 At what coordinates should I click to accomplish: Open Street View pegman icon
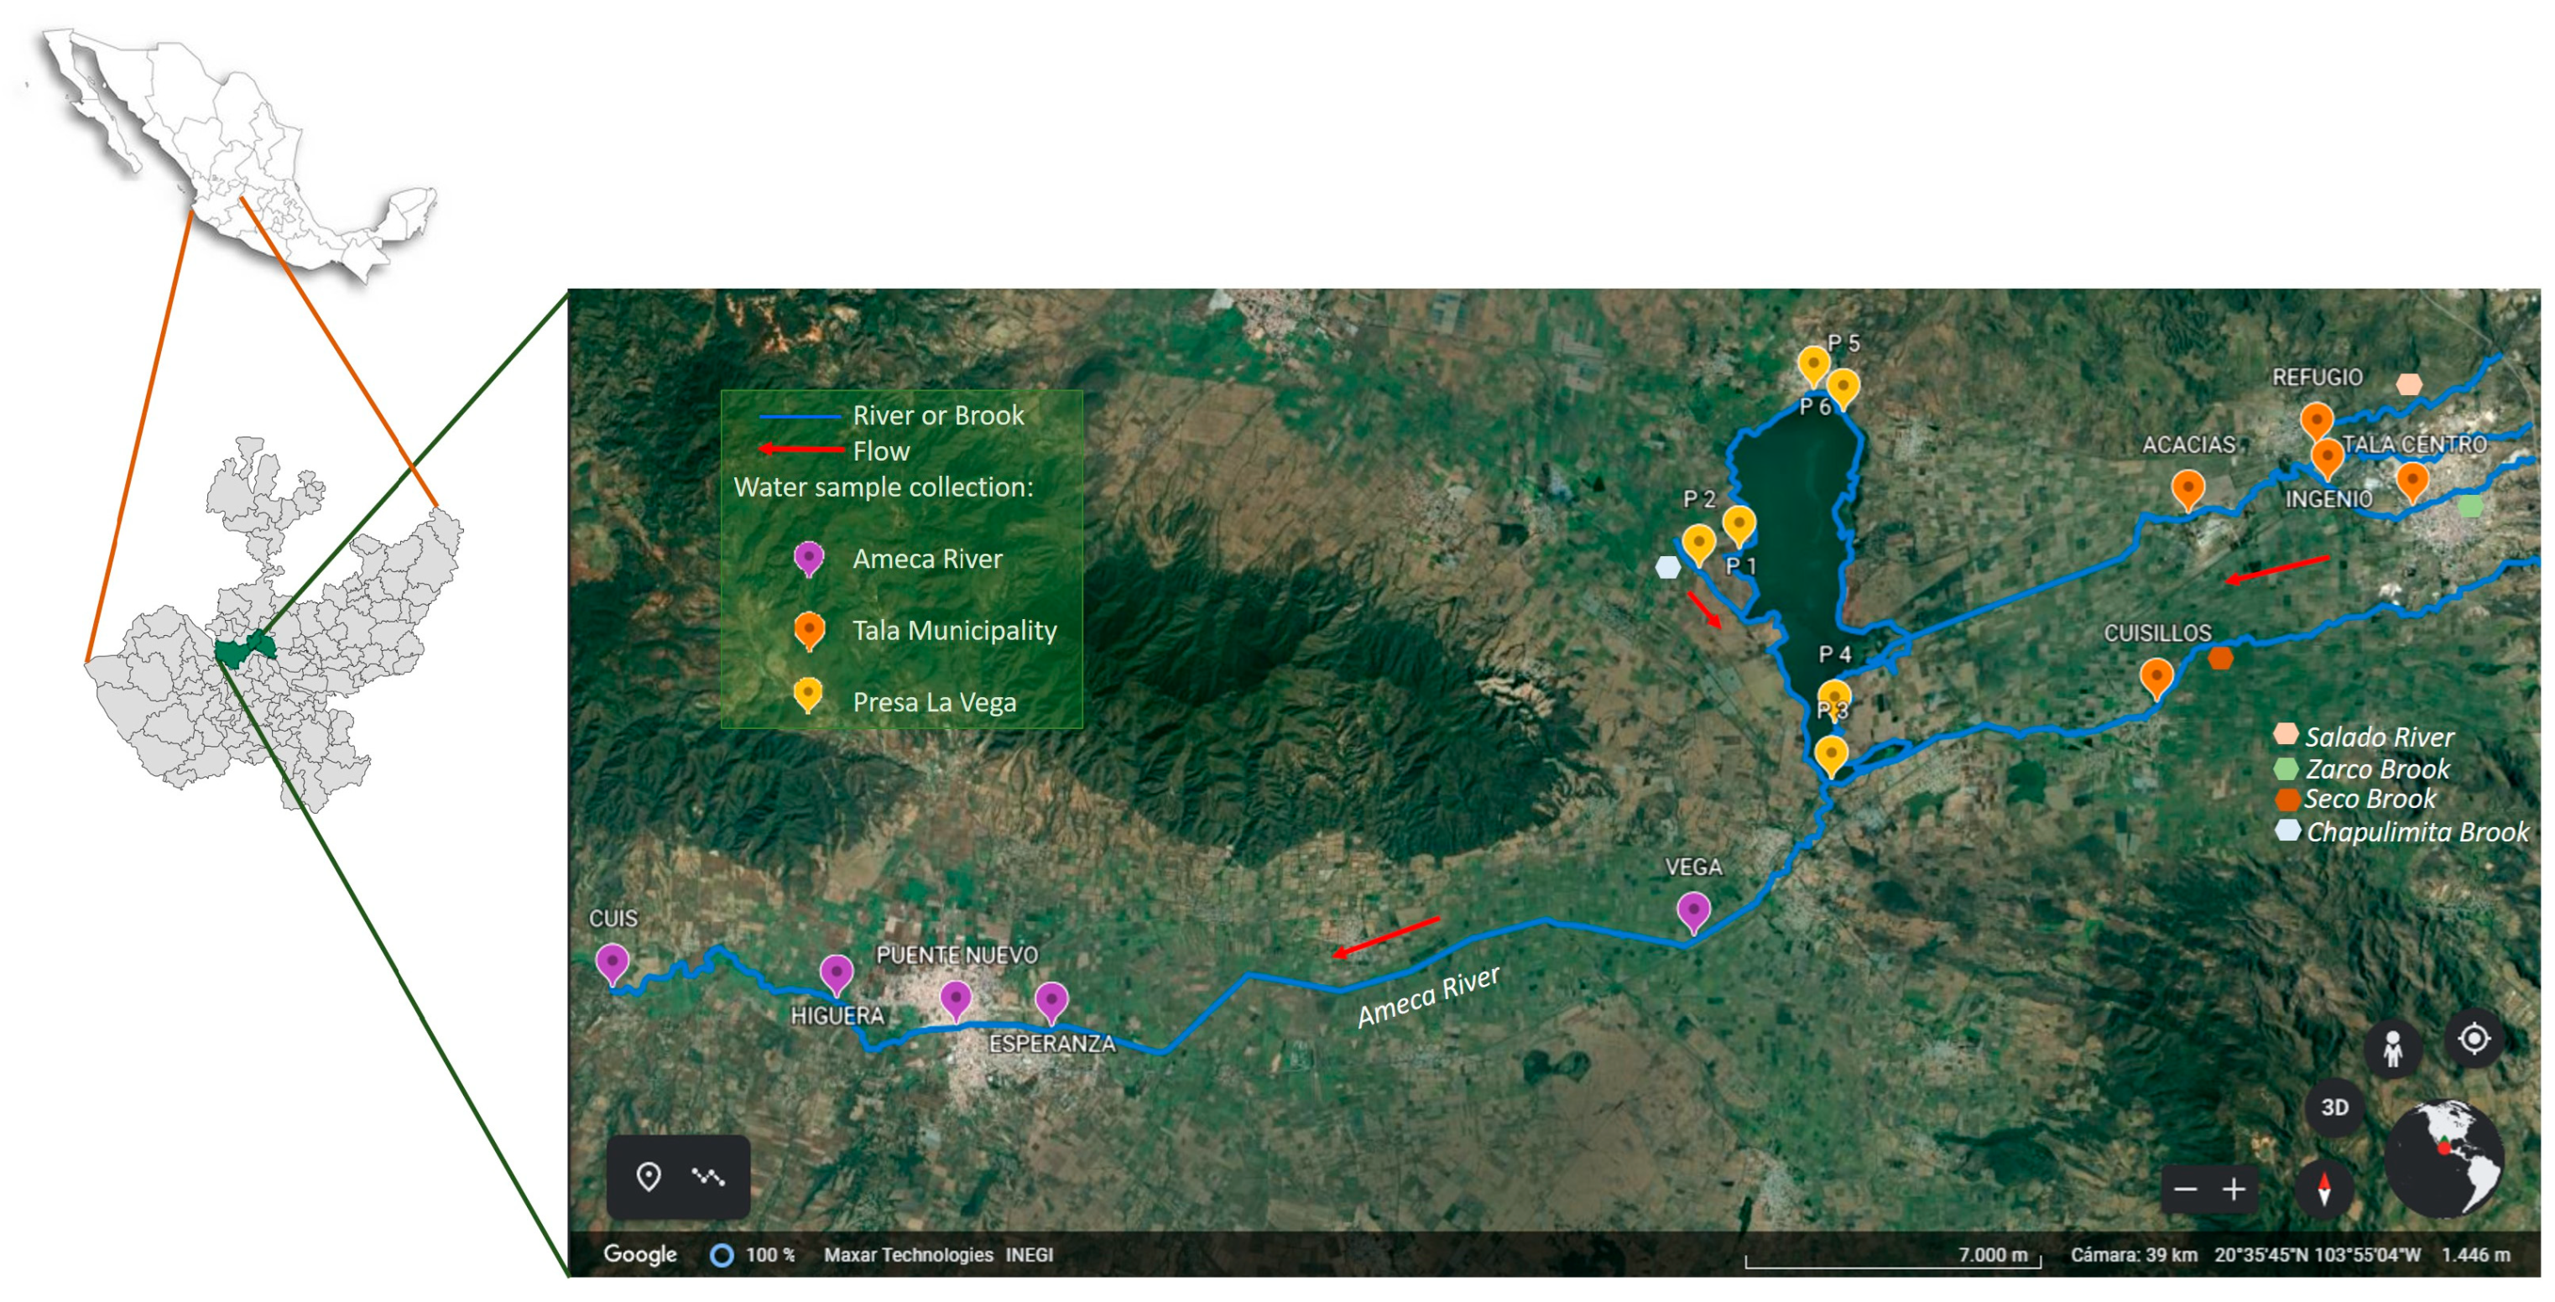coord(2392,1048)
